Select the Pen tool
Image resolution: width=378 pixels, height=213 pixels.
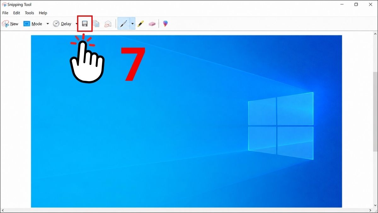pyautogui.click(x=123, y=24)
